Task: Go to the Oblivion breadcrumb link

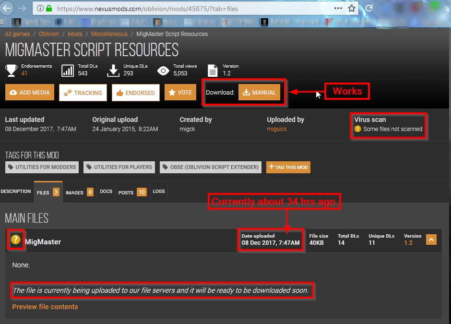Action: click(48, 34)
